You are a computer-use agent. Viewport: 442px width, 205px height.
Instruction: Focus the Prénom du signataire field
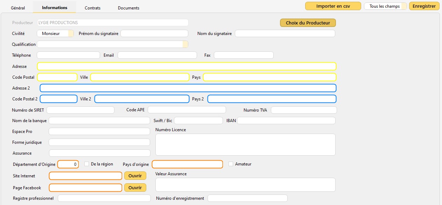pos(154,34)
